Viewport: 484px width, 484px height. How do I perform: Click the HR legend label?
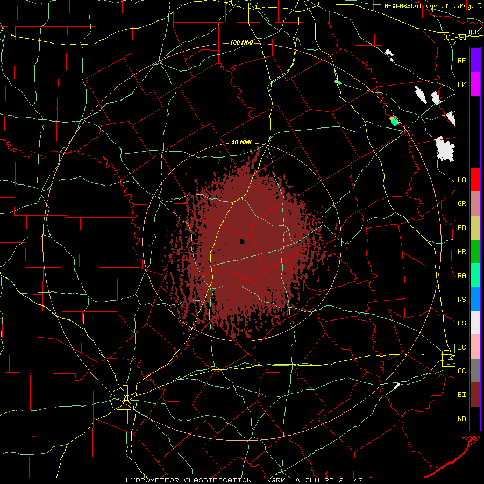(462, 252)
